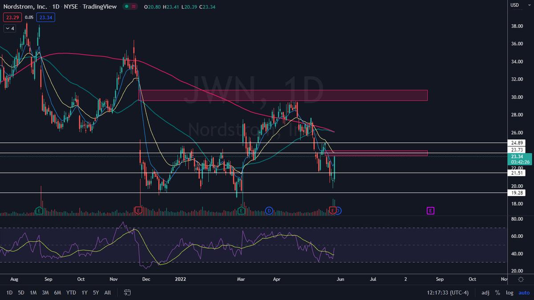
Task: Toggle the log scale
Action: (510, 292)
